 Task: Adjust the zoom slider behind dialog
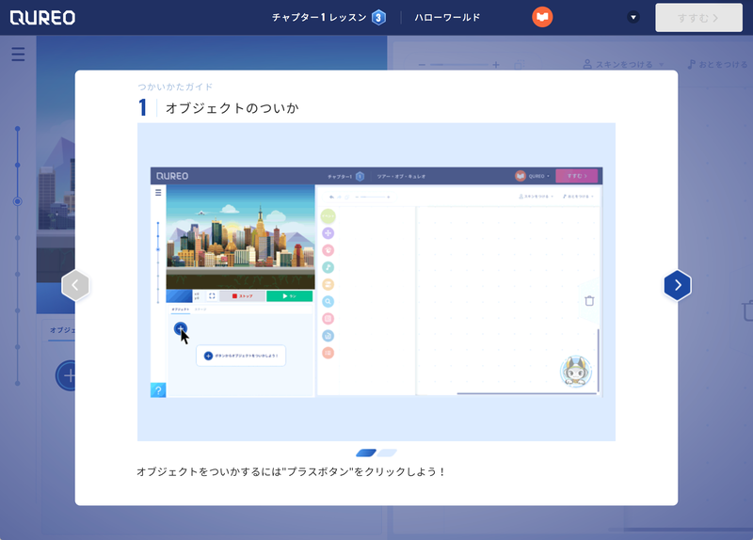pyautogui.click(x=458, y=65)
